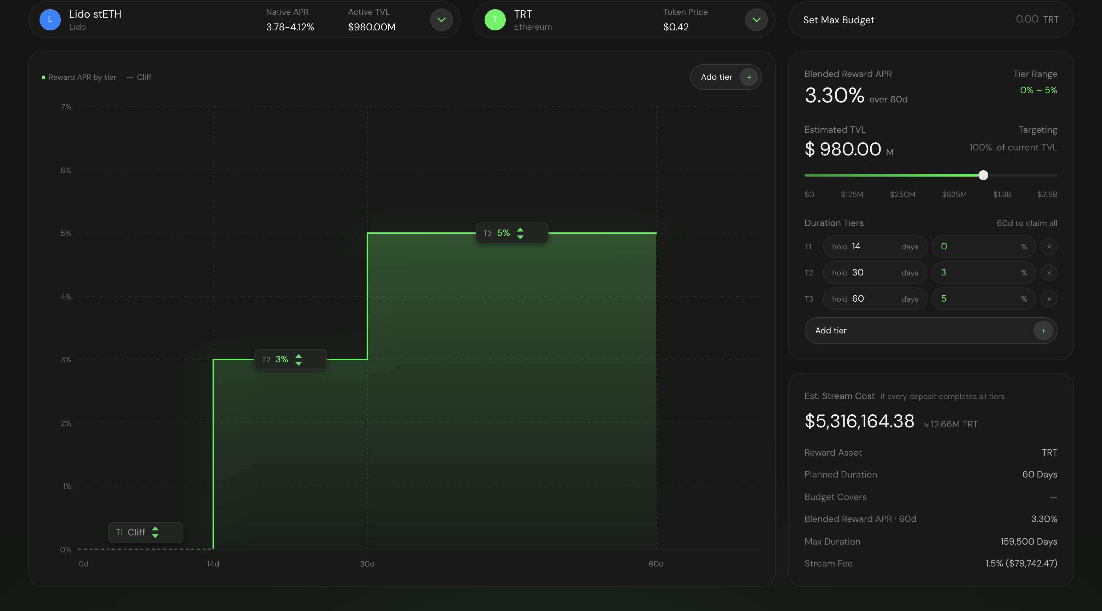The width and height of the screenshot is (1102, 611).
Task: Click the $125M mark on TVL slider
Action: [852, 194]
